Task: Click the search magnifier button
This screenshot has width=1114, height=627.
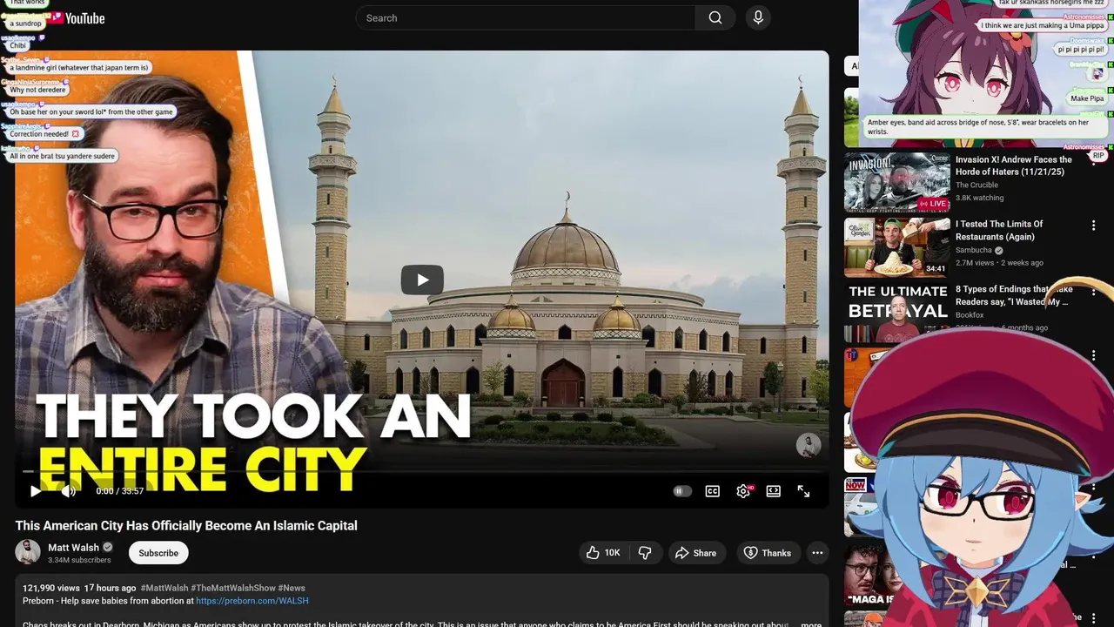Action: (715, 17)
